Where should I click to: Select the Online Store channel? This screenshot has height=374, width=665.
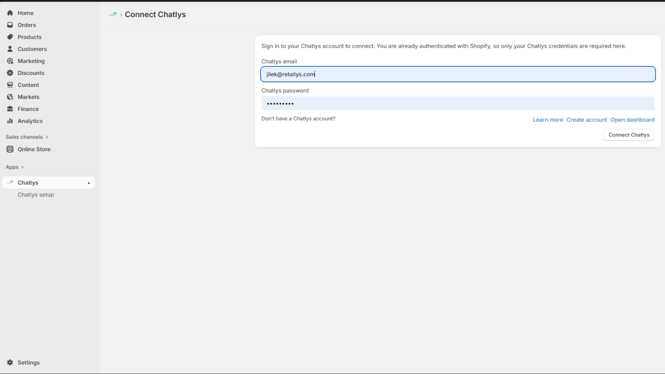coord(34,149)
